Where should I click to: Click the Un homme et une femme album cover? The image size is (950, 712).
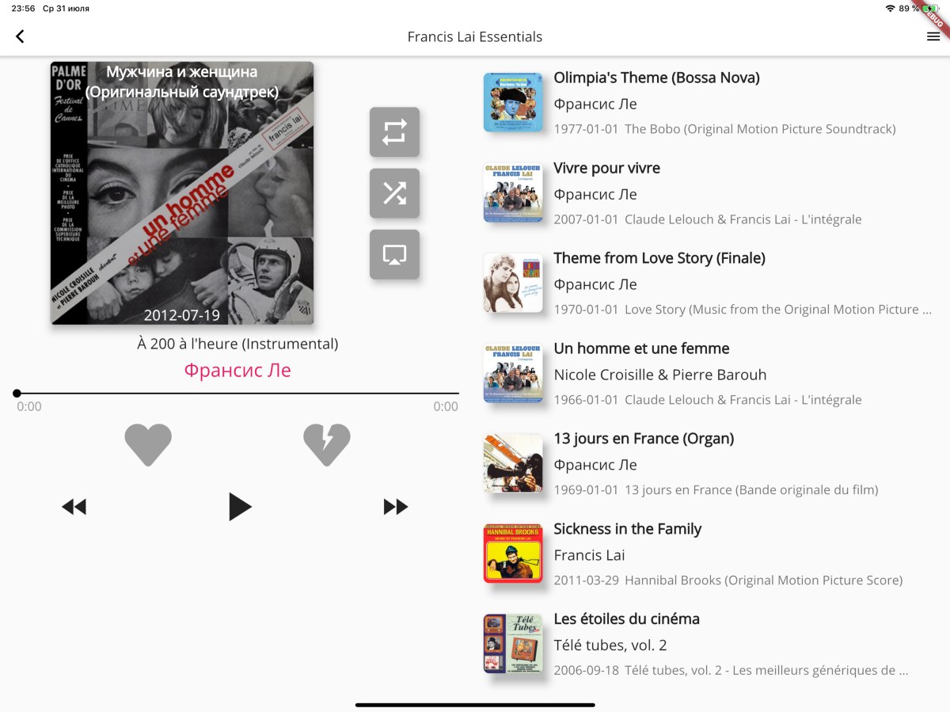point(182,193)
